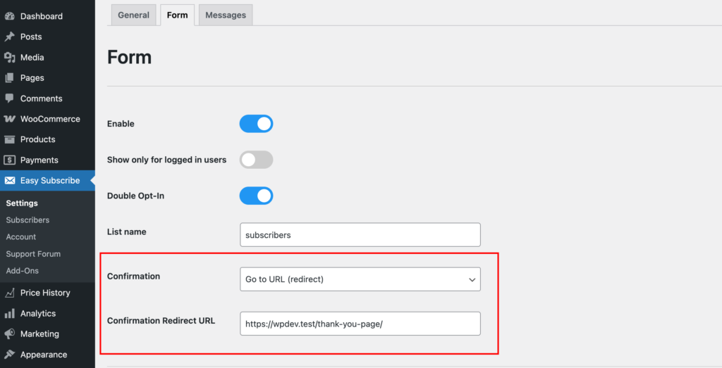
Task: Click the WooCommerce logo icon
Action: point(10,119)
